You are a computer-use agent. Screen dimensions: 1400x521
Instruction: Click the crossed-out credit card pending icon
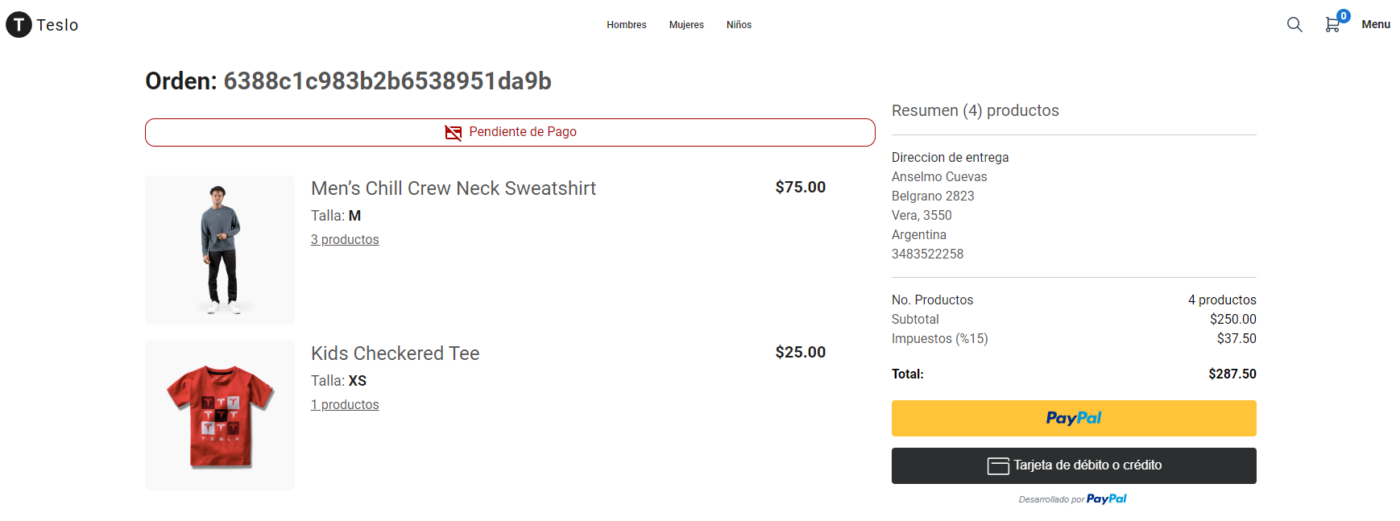click(x=454, y=132)
